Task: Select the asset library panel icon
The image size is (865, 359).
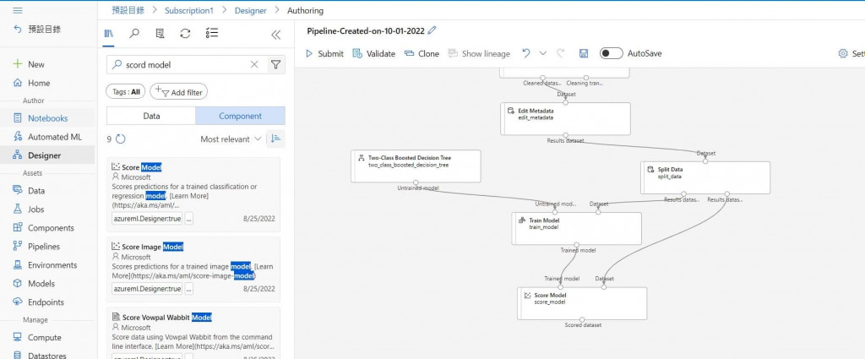Action: tap(109, 34)
